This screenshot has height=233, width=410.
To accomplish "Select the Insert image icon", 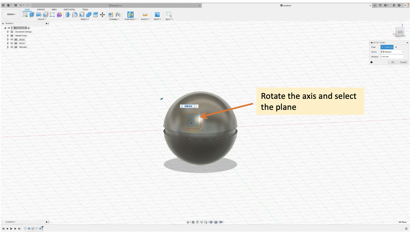I will (157, 15).
